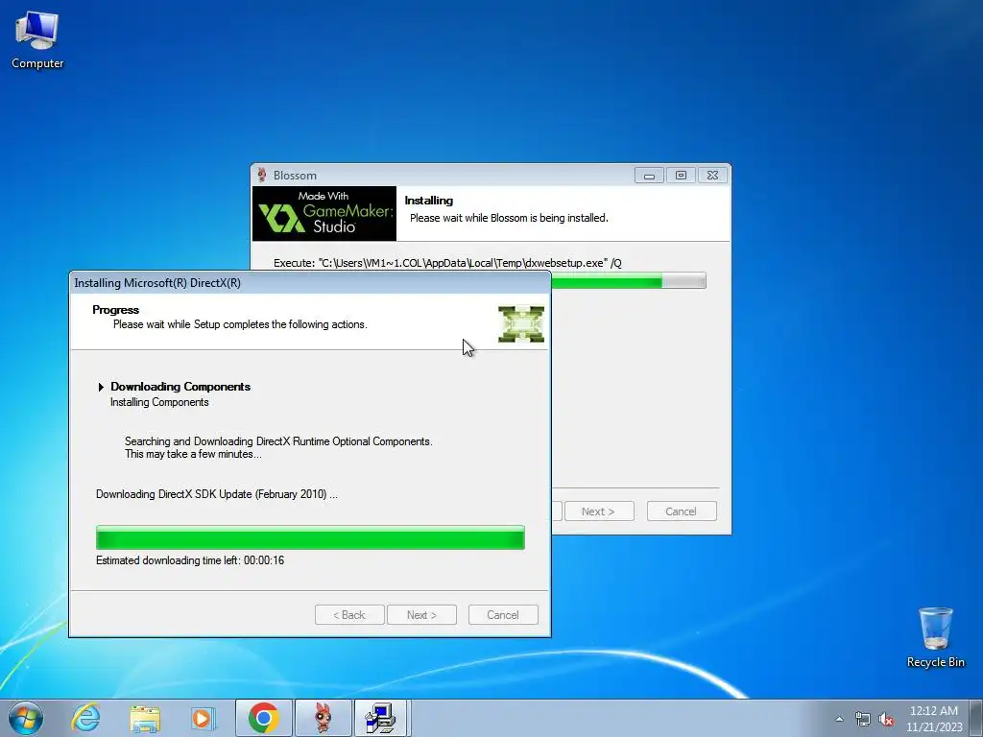The image size is (983, 737).
Task: Click the Downloading Components step arrow
Action: click(100, 388)
